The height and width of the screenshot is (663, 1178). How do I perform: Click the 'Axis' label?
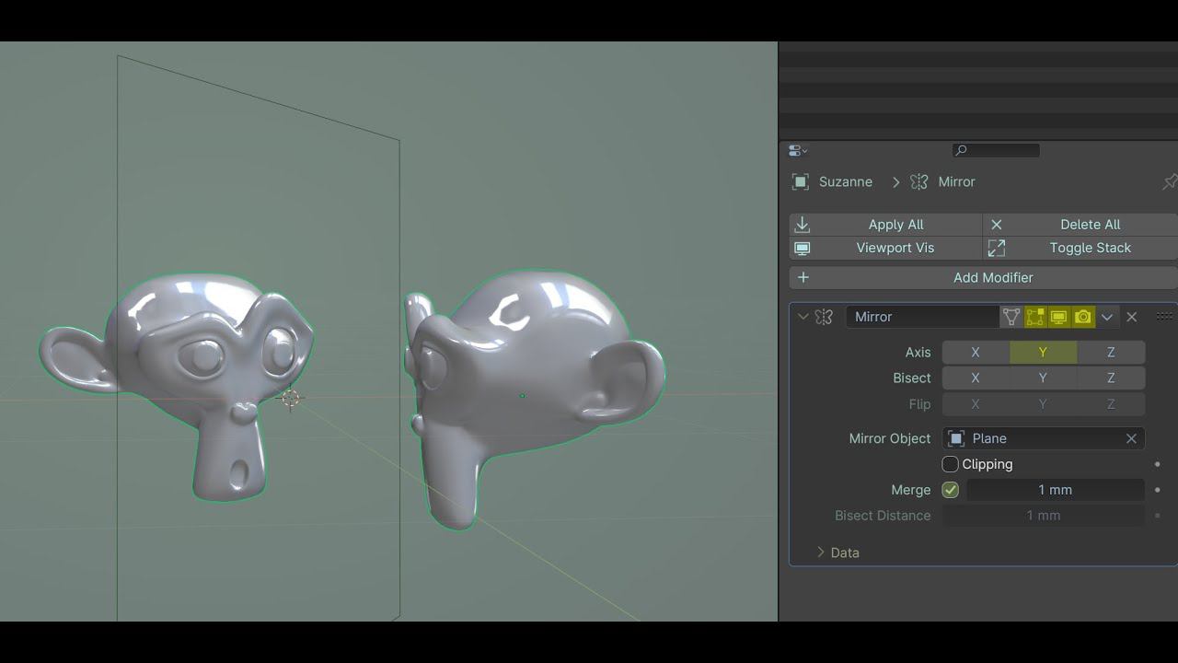pyautogui.click(x=918, y=353)
